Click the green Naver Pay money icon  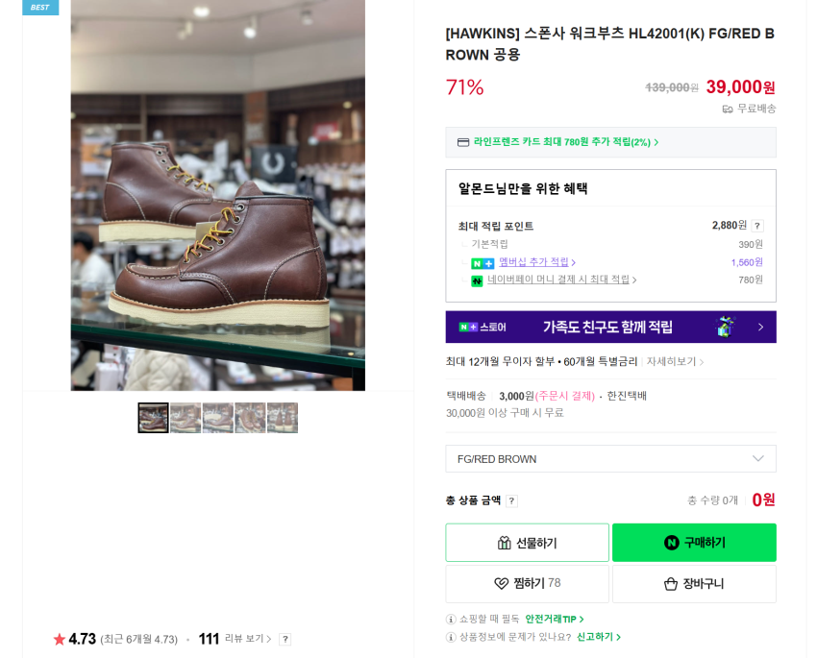coord(477,280)
